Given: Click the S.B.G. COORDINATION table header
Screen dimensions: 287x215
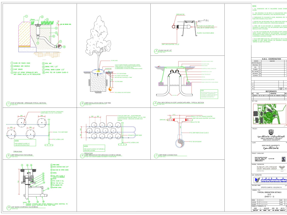Looking at the screenshot, I should coord(272,59).
